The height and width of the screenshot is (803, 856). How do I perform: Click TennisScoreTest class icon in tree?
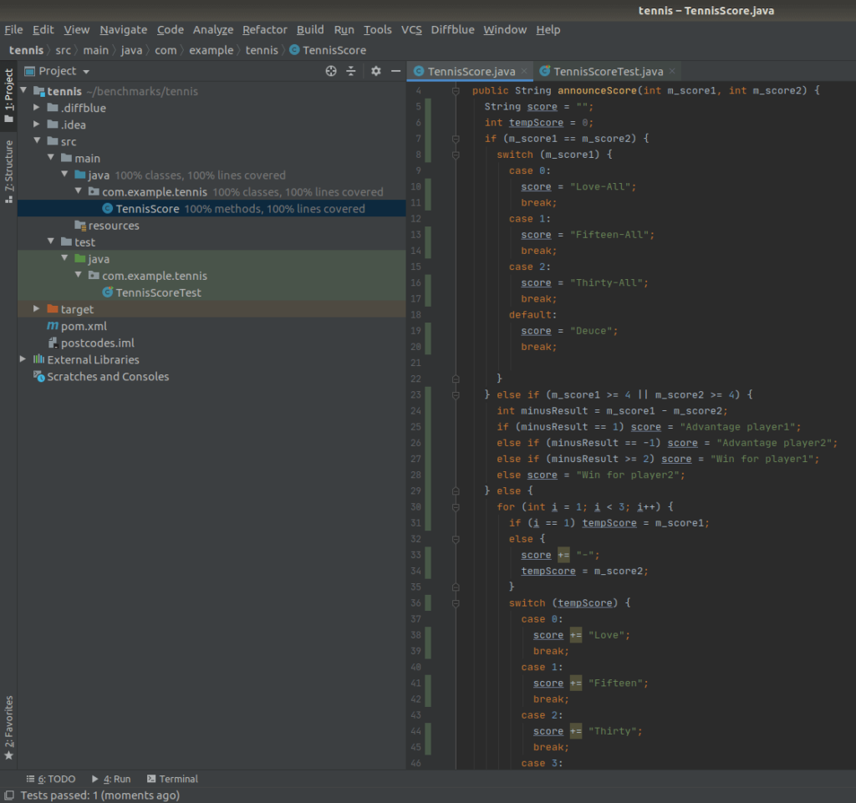coord(107,292)
